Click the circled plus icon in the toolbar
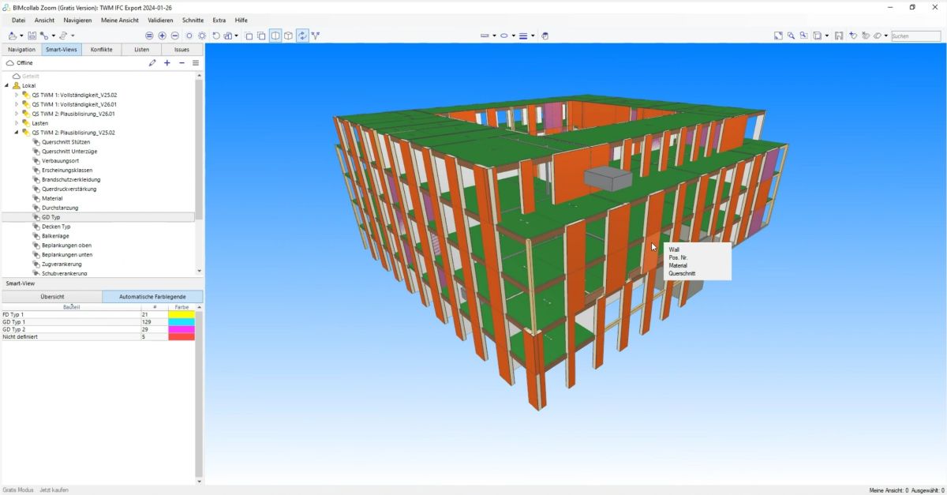947x495 pixels. pyautogui.click(x=163, y=36)
